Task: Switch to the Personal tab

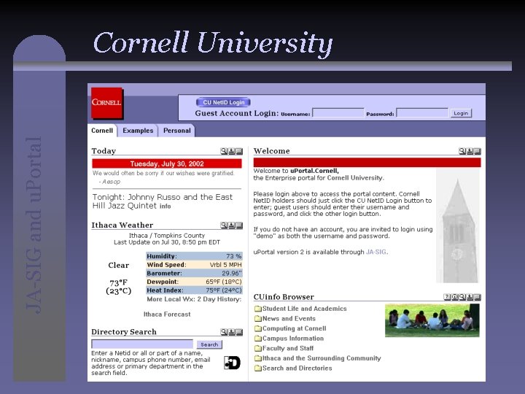Action: point(176,131)
